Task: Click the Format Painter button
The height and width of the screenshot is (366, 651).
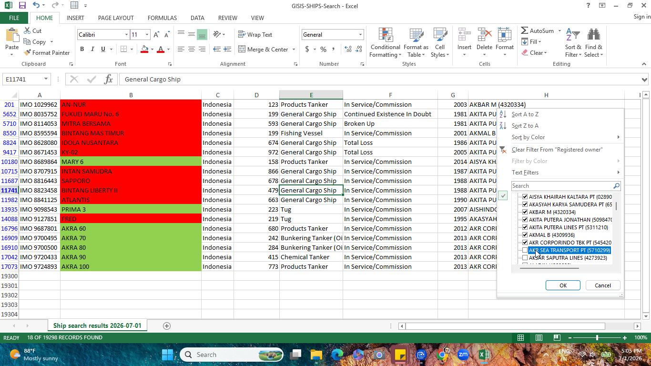Action: pyautogui.click(x=47, y=53)
